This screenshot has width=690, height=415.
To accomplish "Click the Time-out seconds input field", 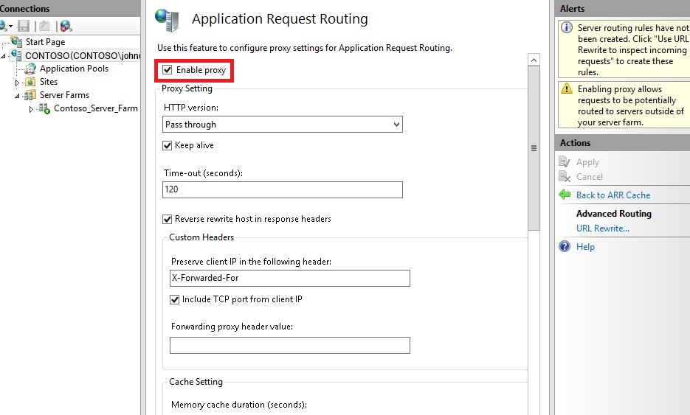I will (x=283, y=189).
